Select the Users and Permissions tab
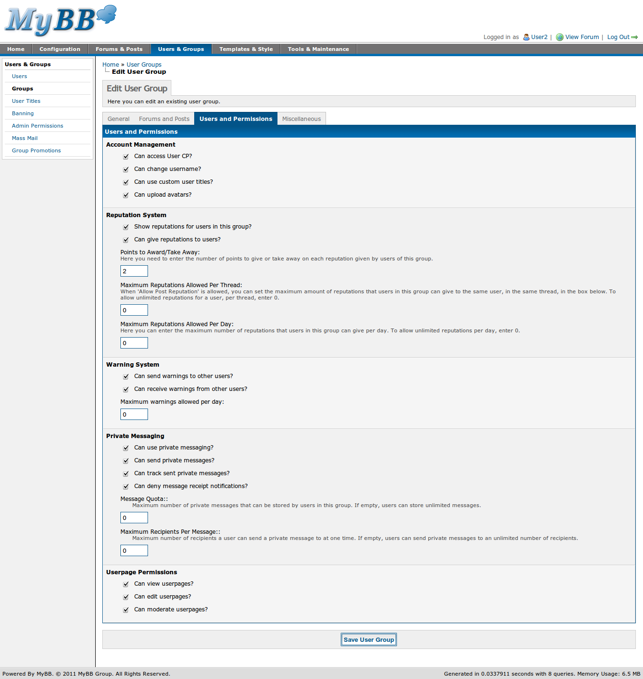 tap(236, 119)
